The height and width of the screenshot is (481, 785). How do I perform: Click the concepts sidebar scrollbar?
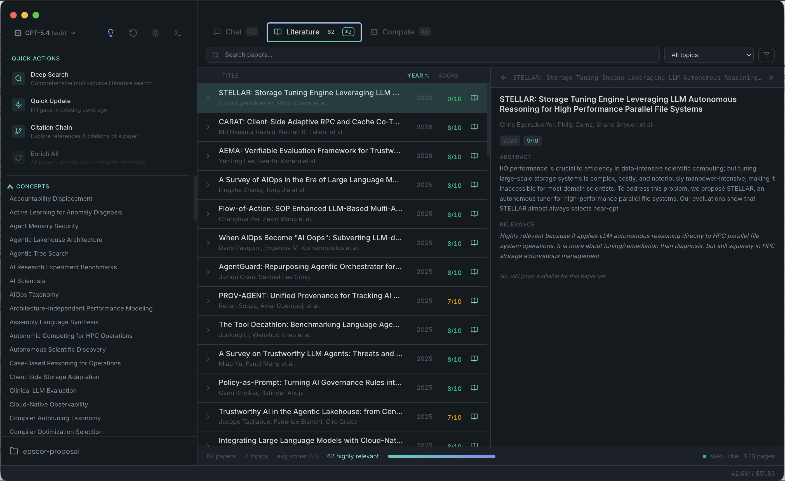(195, 198)
